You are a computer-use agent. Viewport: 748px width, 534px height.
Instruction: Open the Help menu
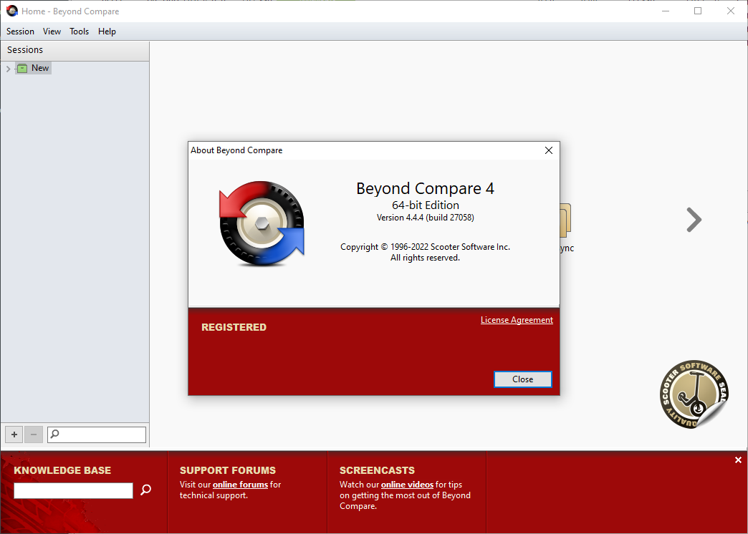coord(107,31)
